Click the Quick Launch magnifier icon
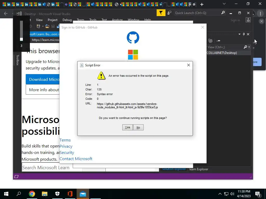This screenshot has width=266, height=199. (x=223, y=13)
